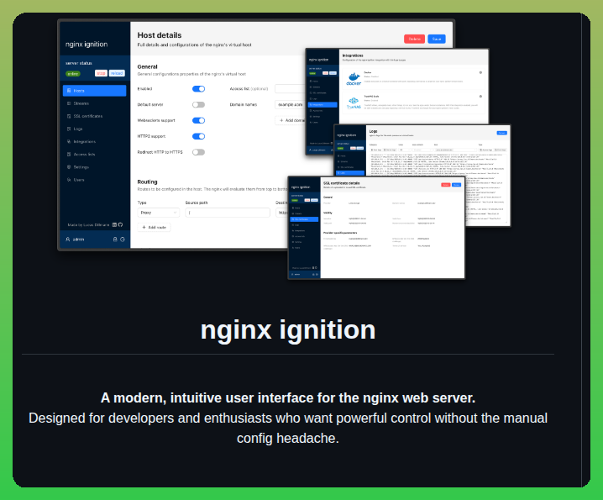Click the Hosts icon in the sidebar
Image resolution: width=603 pixels, height=500 pixels.
click(x=69, y=91)
